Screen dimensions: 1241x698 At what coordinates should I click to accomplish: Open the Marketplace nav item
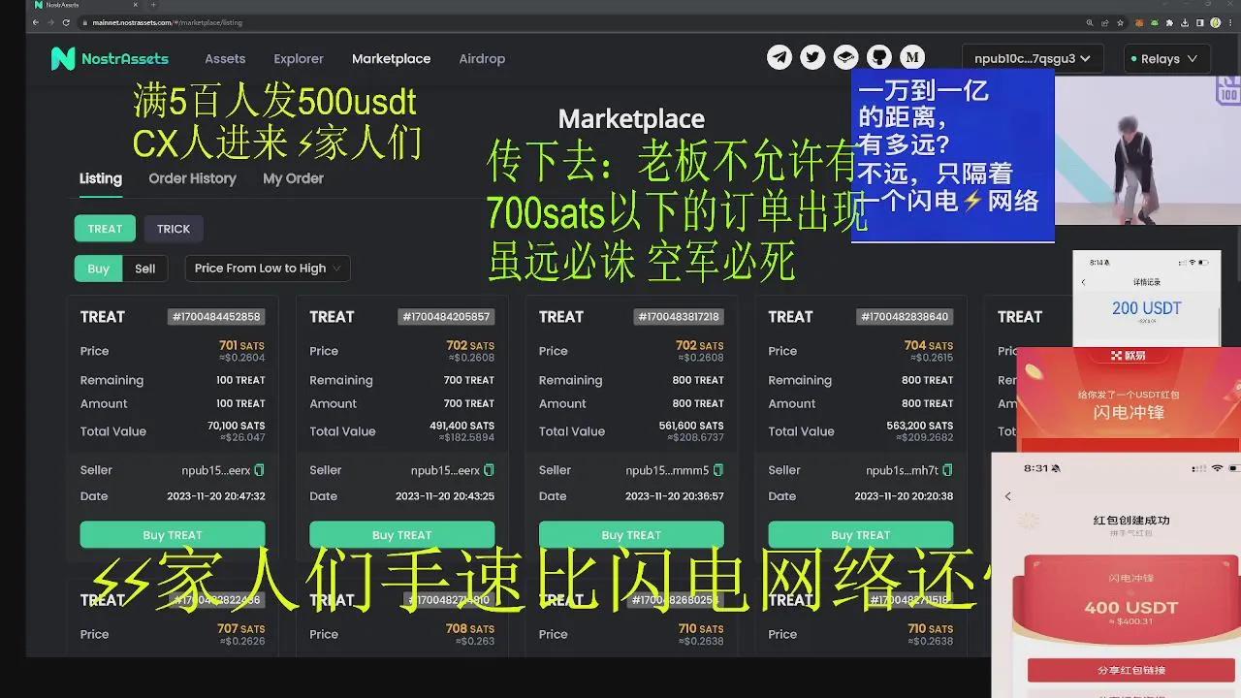click(391, 58)
